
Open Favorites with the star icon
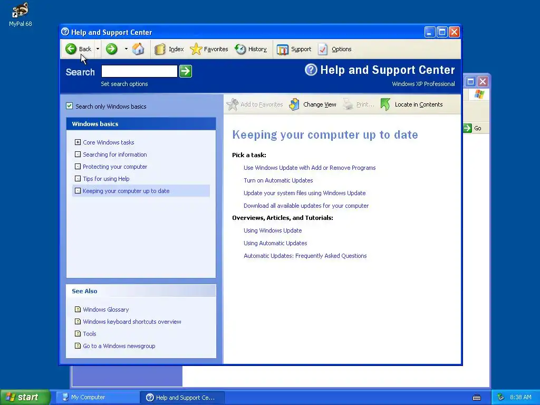(x=209, y=49)
